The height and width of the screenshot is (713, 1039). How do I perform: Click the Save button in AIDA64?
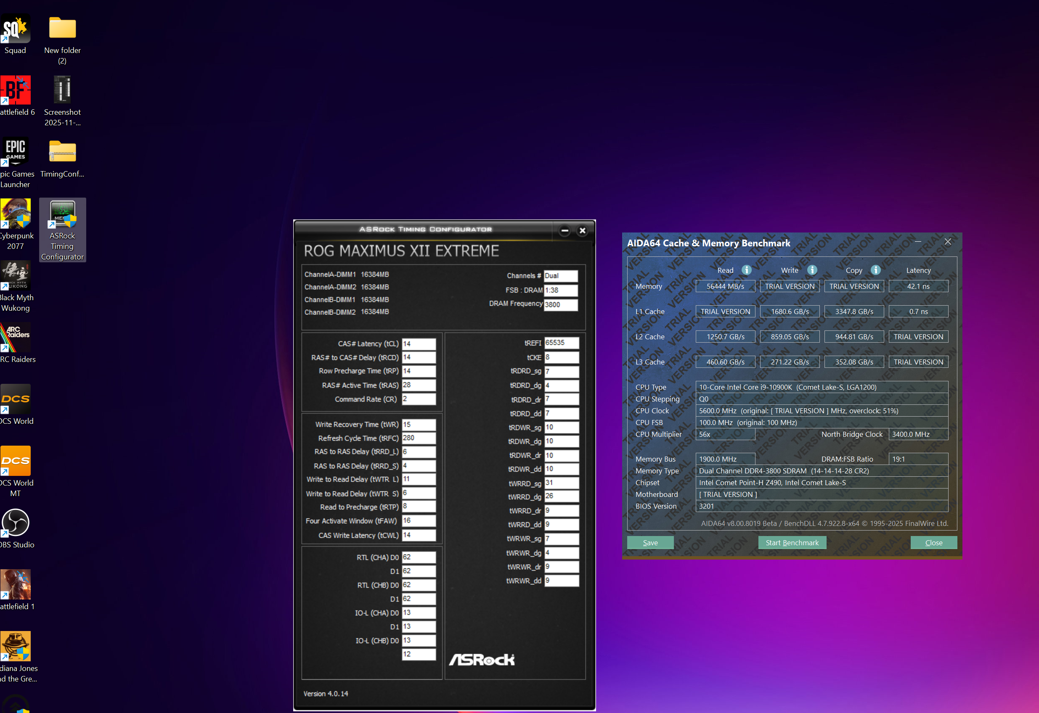tap(650, 542)
